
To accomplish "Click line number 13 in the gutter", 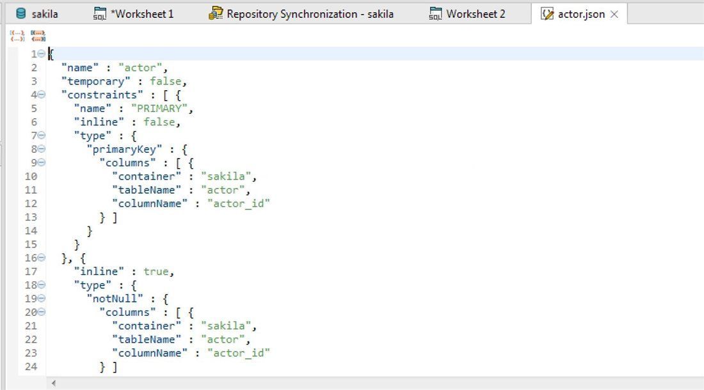I will (x=31, y=217).
